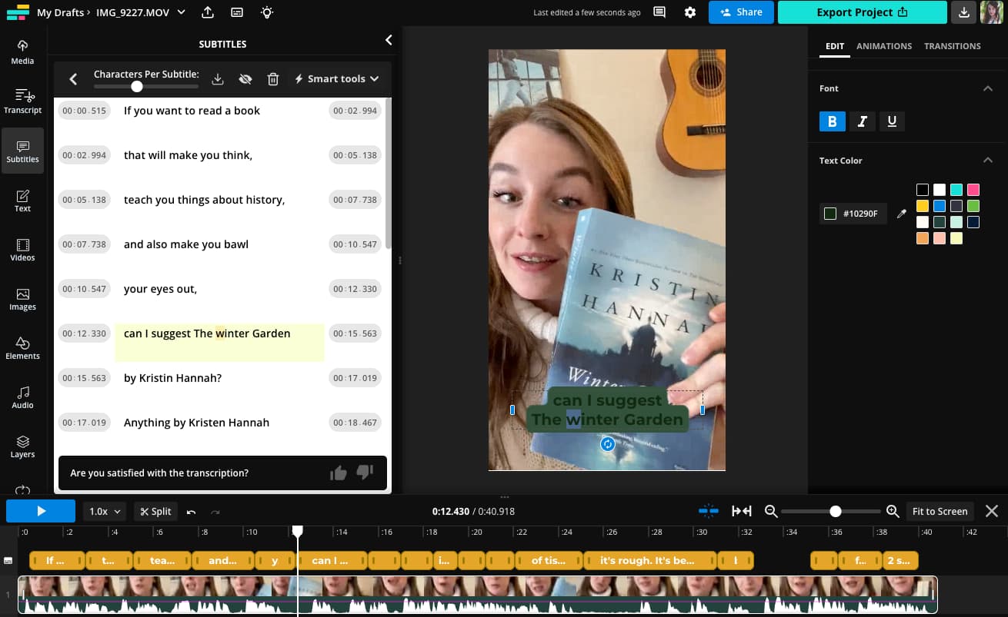This screenshot has width=1008, height=617.
Task: Open project settings gear
Action: coord(690,12)
